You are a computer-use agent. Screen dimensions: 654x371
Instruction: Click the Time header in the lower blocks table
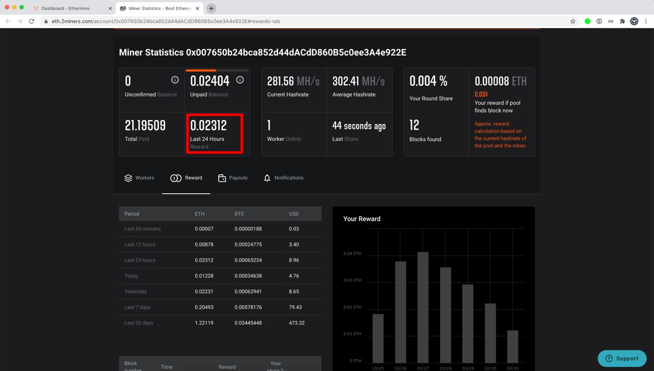pos(167,367)
